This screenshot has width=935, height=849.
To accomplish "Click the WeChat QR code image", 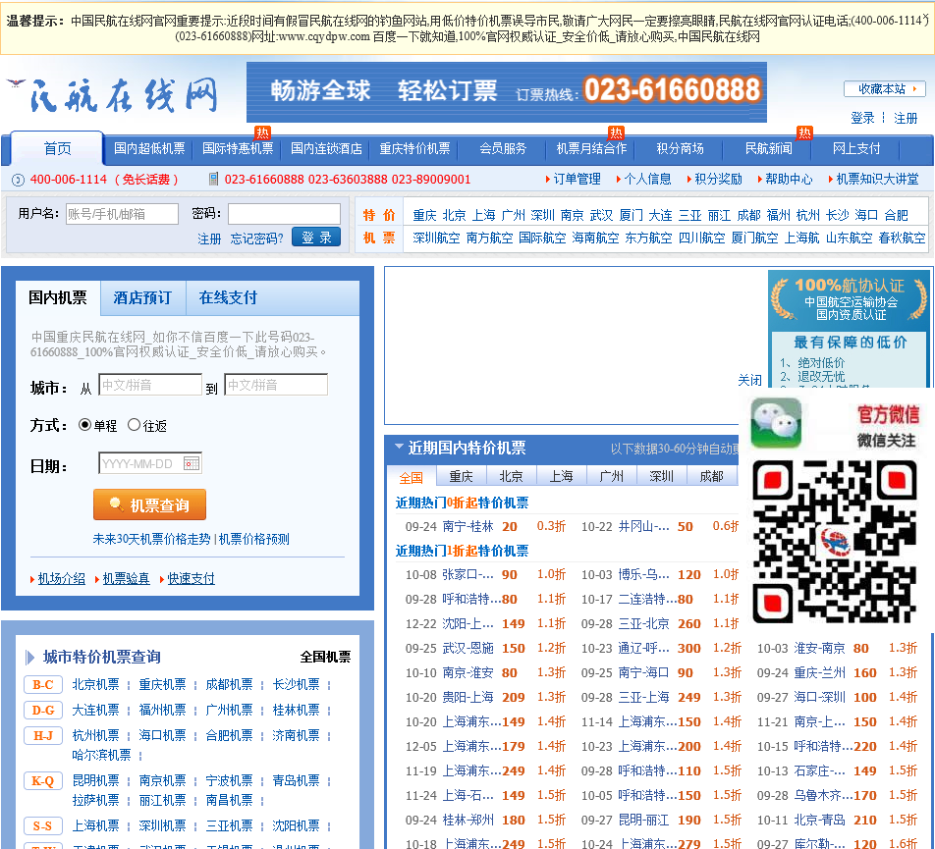I will coord(834,542).
